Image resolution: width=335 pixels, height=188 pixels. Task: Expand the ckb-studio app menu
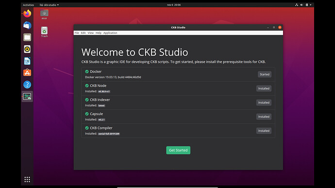click(49, 5)
